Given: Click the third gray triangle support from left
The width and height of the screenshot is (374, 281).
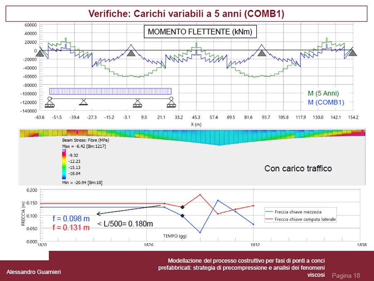Looking at the screenshot, I should [261, 53].
